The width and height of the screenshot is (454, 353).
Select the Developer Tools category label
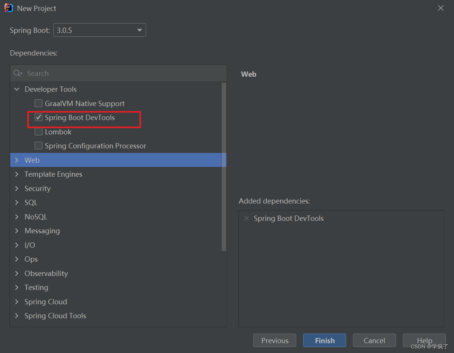[x=51, y=89]
